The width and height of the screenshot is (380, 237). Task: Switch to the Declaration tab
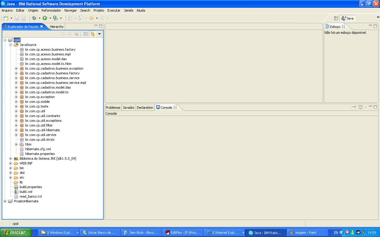click(145, 108)
